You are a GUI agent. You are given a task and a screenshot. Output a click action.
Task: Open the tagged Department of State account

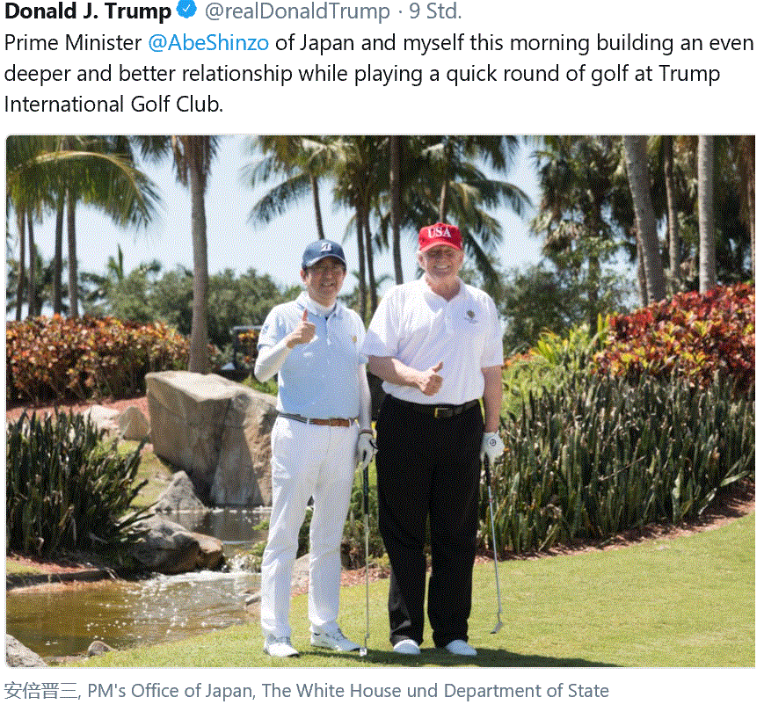[x=526, y=691]
